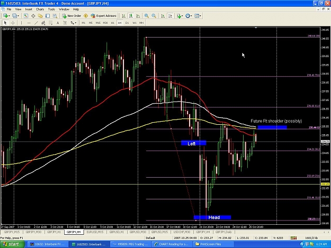Screen dimensions: 331x248
Task: Open the Help menu
Action: point(76,10)
